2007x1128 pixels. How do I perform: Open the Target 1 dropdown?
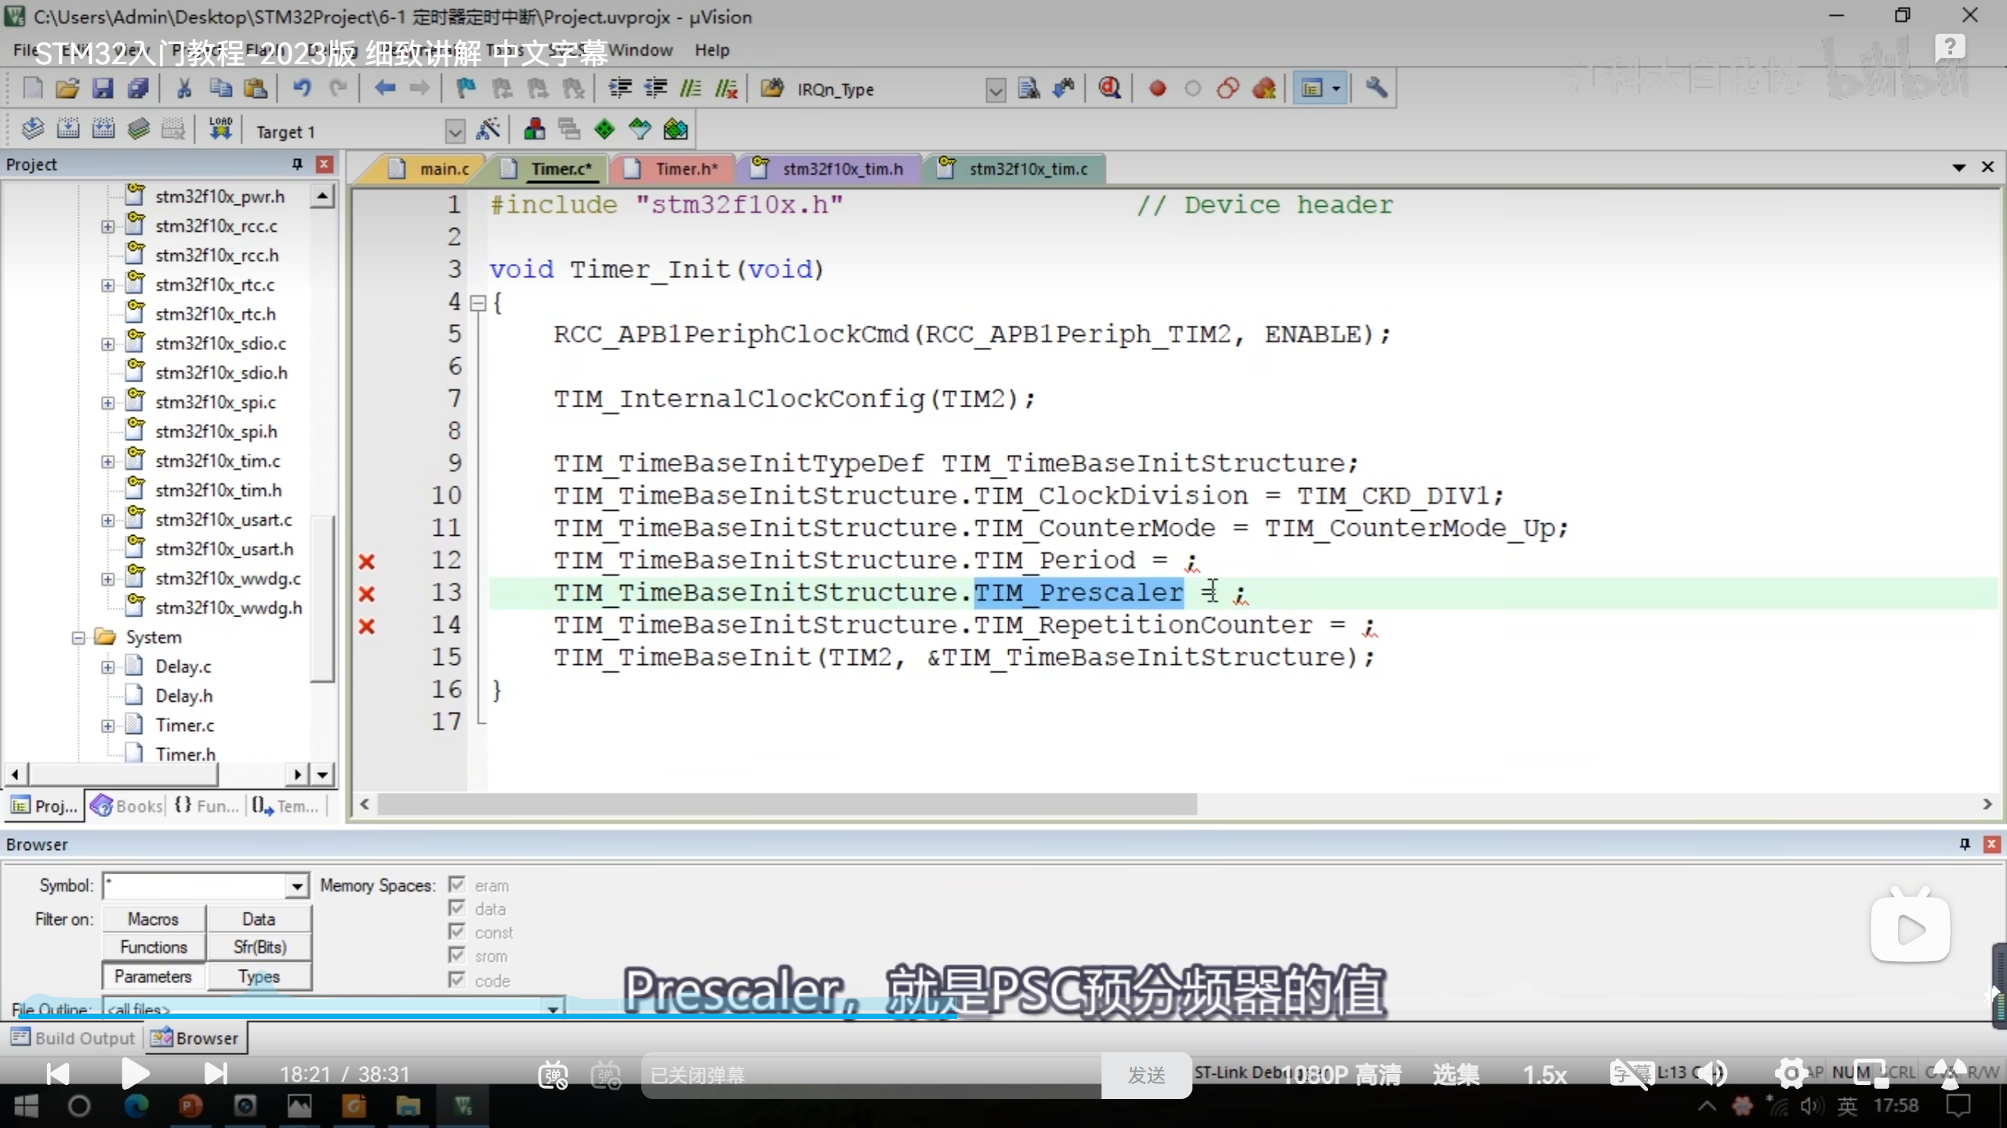tap(455, 132)
